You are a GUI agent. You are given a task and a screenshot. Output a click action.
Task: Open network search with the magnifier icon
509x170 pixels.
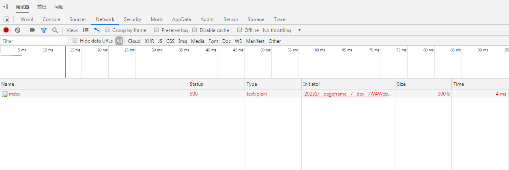click(55, 30)
